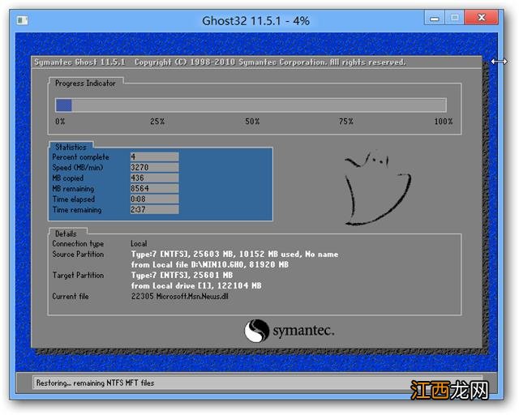
Task: Click the Local drive [1] 122104 MB line
Action: pos(196,285)
